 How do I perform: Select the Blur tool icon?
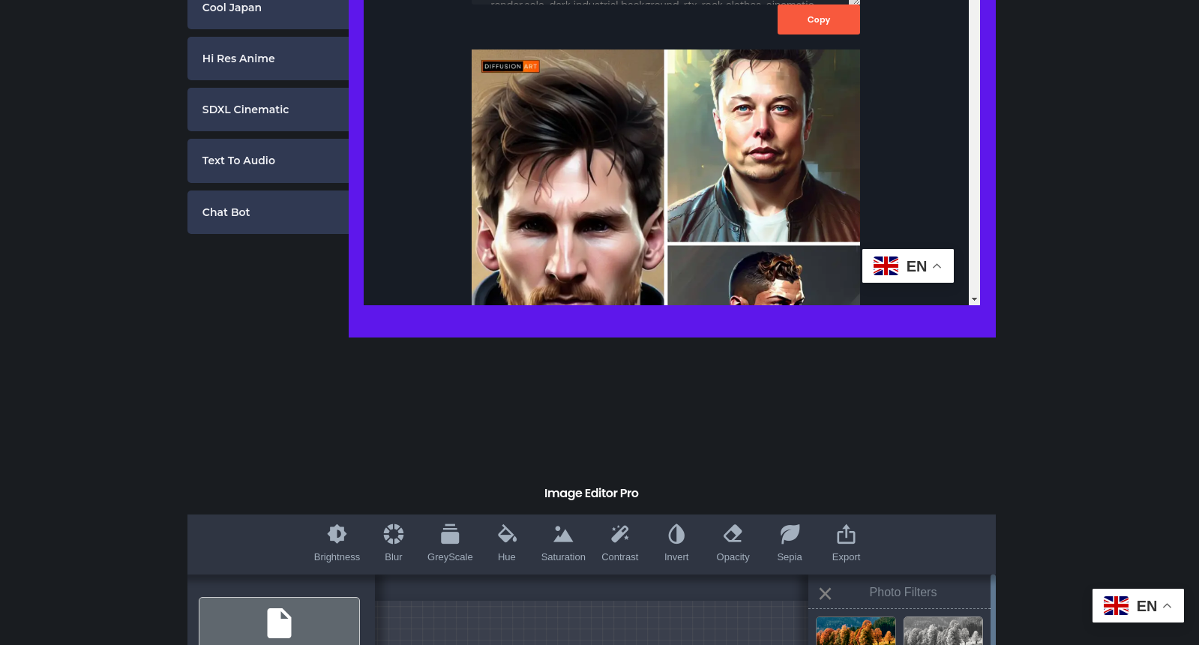click(394, 534)
